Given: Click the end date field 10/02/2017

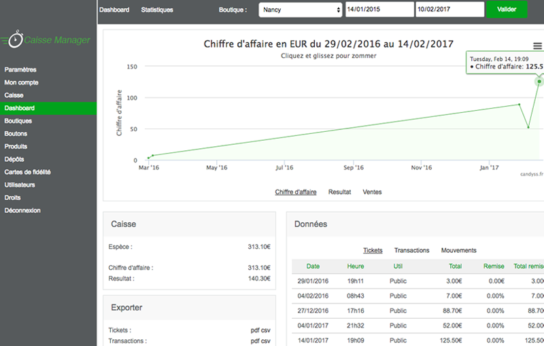Looking at the screenshot, I should click(x=449, y=10).
